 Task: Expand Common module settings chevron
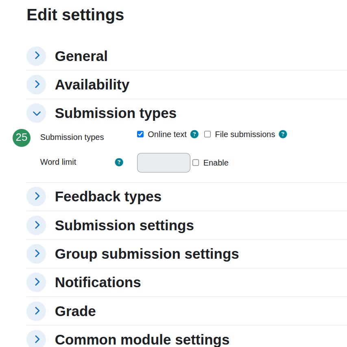(x=36, y=340)
